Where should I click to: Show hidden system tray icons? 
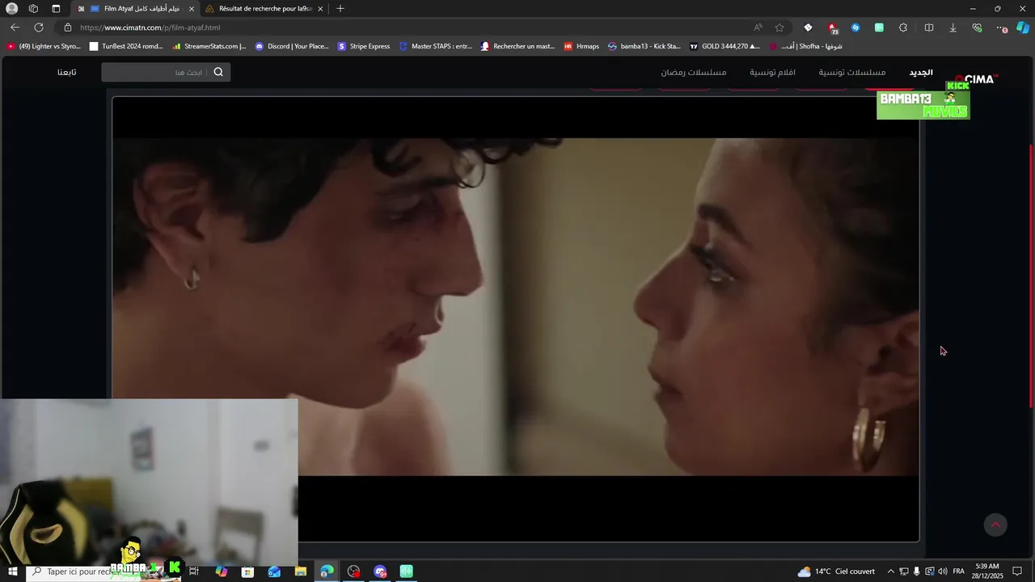click(x=890, y=571)
